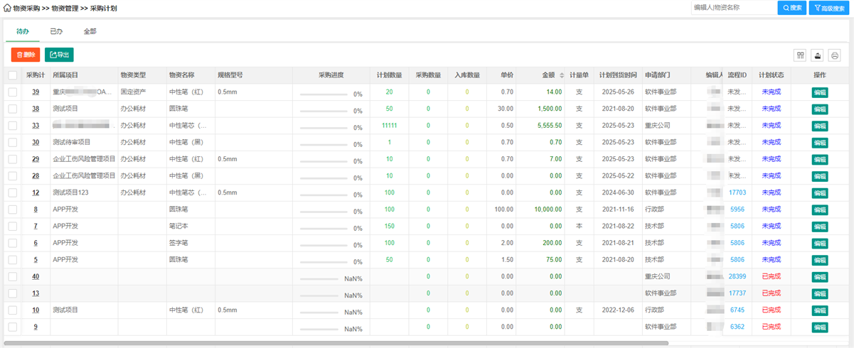Open purchase plan number 8 link
The width and height of the screenshot is (854, 348).
point(36,210)
